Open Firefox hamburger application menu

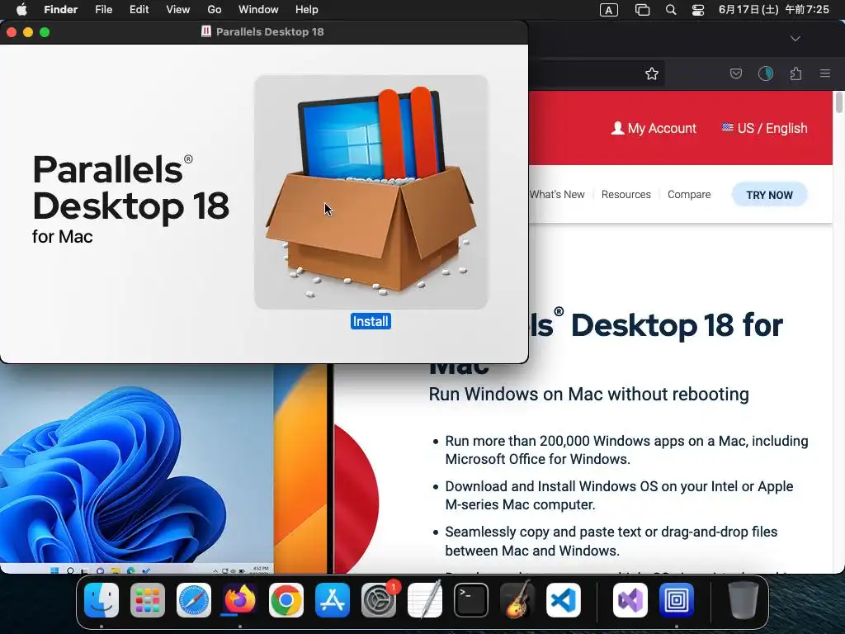[825, 73]
